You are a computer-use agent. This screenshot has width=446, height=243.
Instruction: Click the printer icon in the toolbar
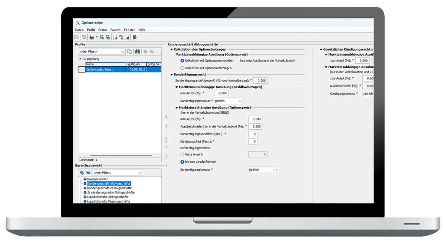click(91, 37)
